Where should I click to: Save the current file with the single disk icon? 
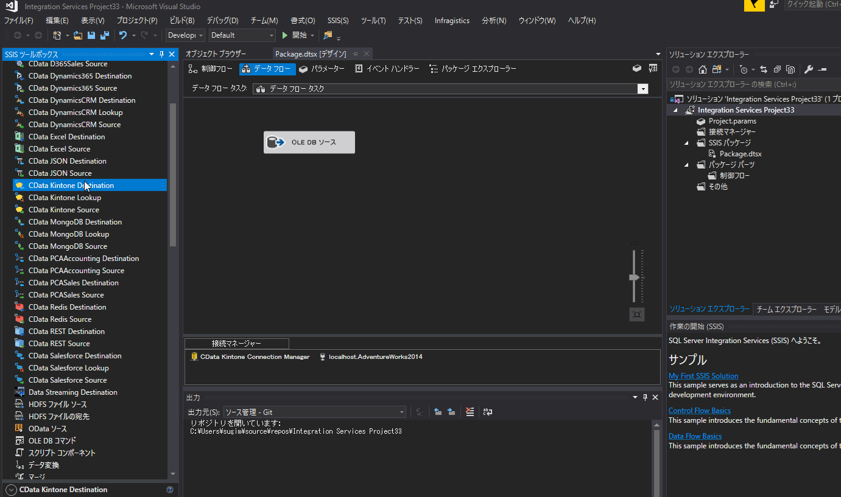tap(91, 35)
